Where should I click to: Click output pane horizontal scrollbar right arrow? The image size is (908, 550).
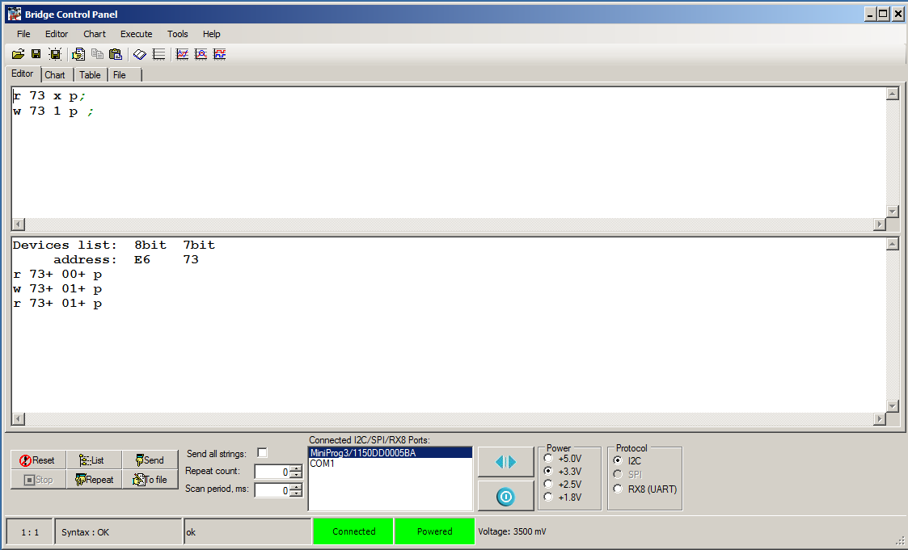pos(880,418)
